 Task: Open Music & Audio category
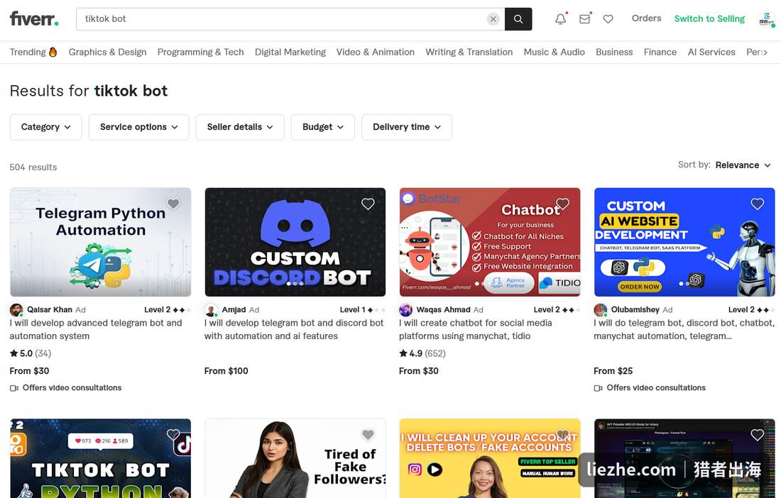pos(555,52)
